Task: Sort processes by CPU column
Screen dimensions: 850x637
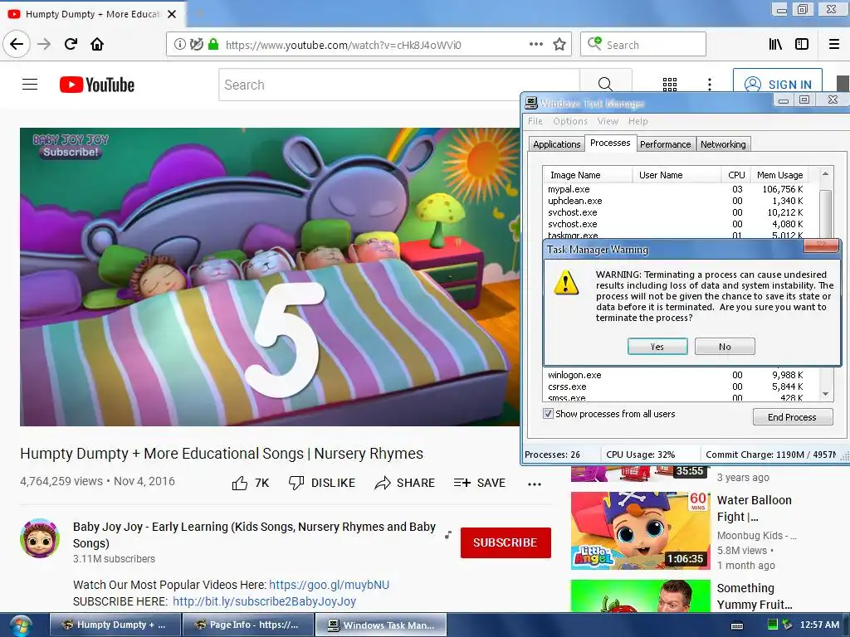Action: tap(736, 175)
